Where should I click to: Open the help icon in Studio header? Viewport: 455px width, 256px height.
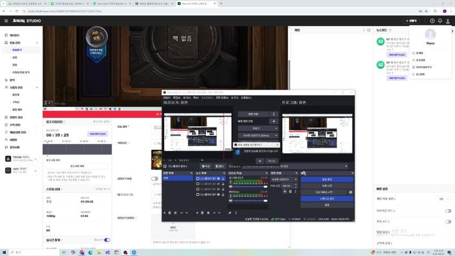click(432, 21)
